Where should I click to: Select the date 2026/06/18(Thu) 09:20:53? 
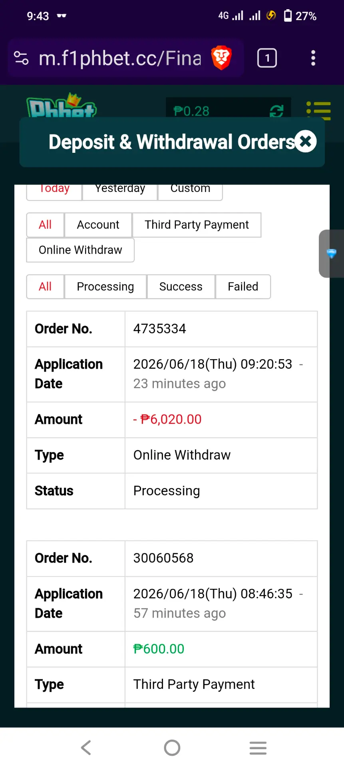coord(213,364)
